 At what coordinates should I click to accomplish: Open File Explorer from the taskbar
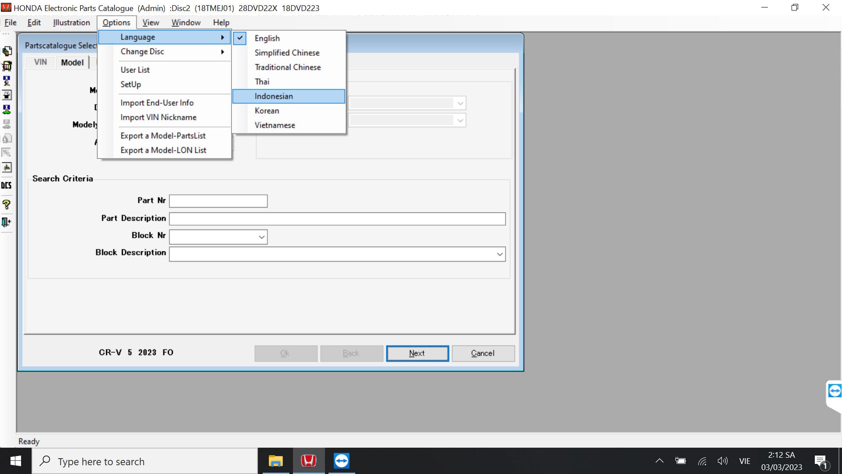pos(275,461)
